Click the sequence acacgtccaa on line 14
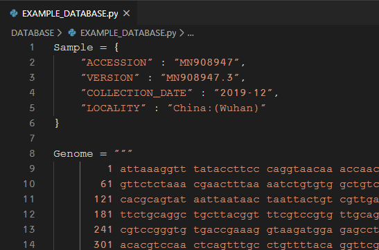This screenshot has width=379, height=250. click(153, 245)
